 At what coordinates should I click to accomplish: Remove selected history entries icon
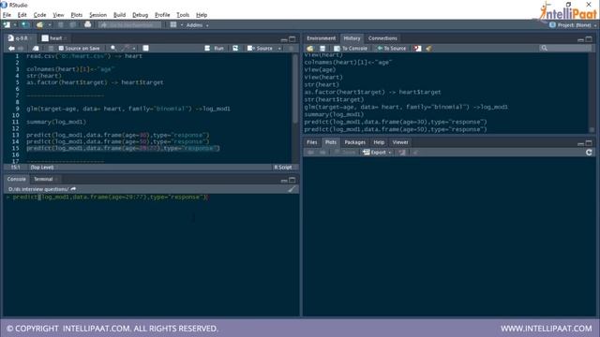click(x=417, y=49)
